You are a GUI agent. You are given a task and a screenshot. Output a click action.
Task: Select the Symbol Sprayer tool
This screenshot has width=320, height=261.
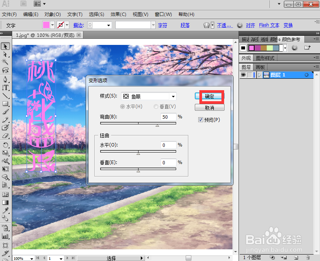coord(5,228)
